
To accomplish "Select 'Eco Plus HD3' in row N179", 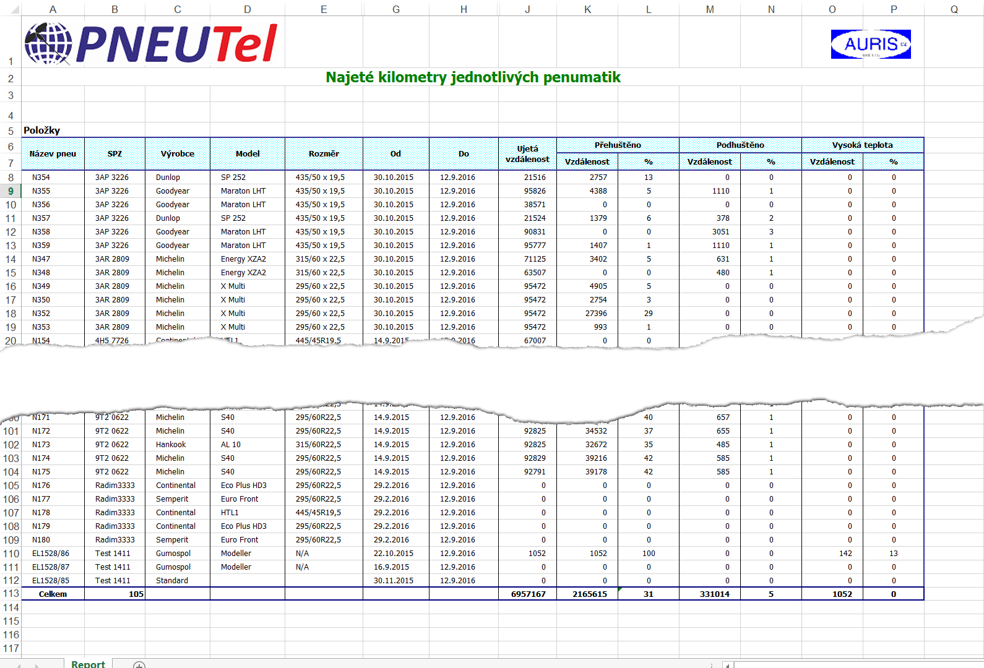I will [x=248, y=526].
